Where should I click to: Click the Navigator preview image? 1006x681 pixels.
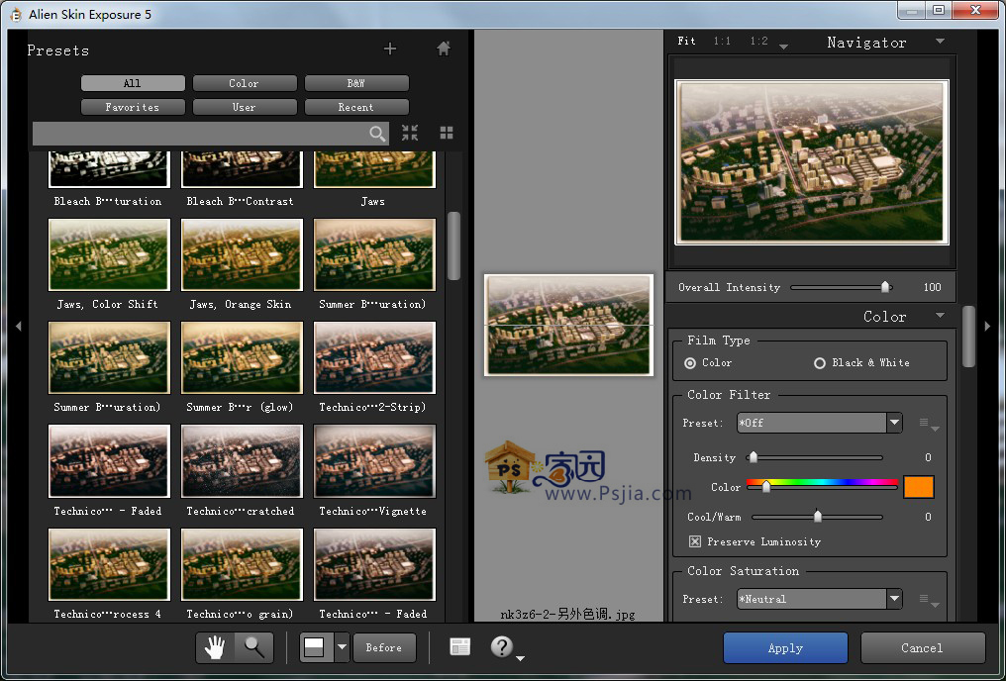[812, 162]
